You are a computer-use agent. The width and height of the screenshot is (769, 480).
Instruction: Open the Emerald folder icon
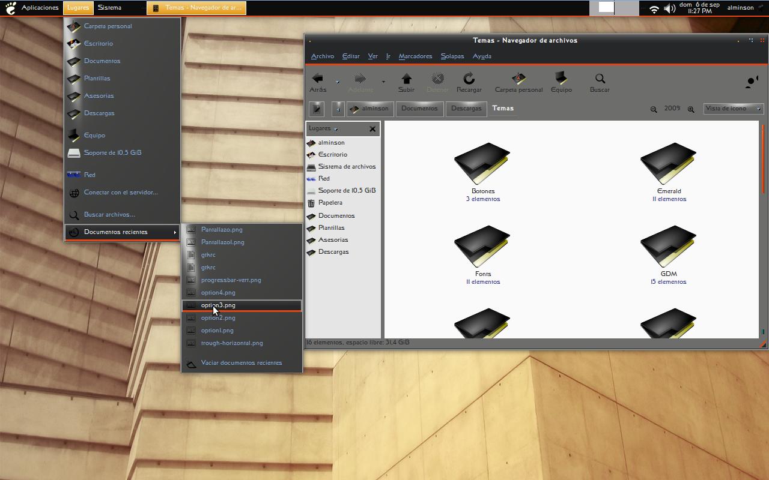coord(669,163)
